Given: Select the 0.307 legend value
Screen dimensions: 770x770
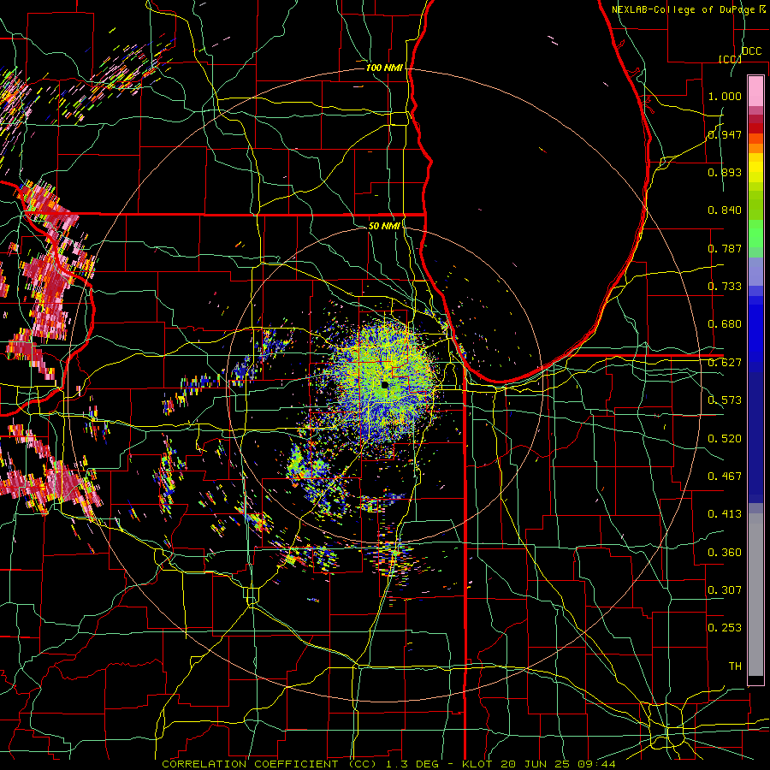Looking at the screenshot, I should [x=725, y=590].
